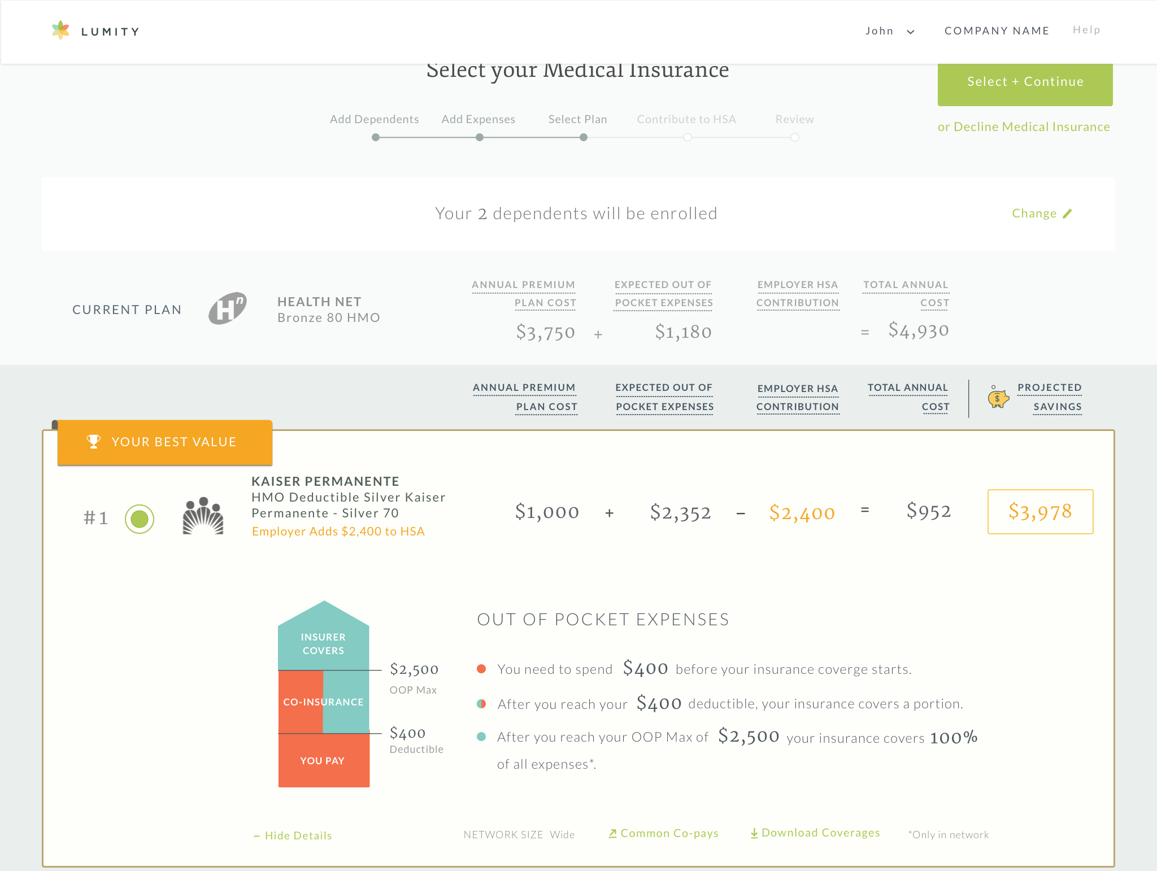
Task: Click the $4,930 total annual cost value
Action: click(919, 330)
